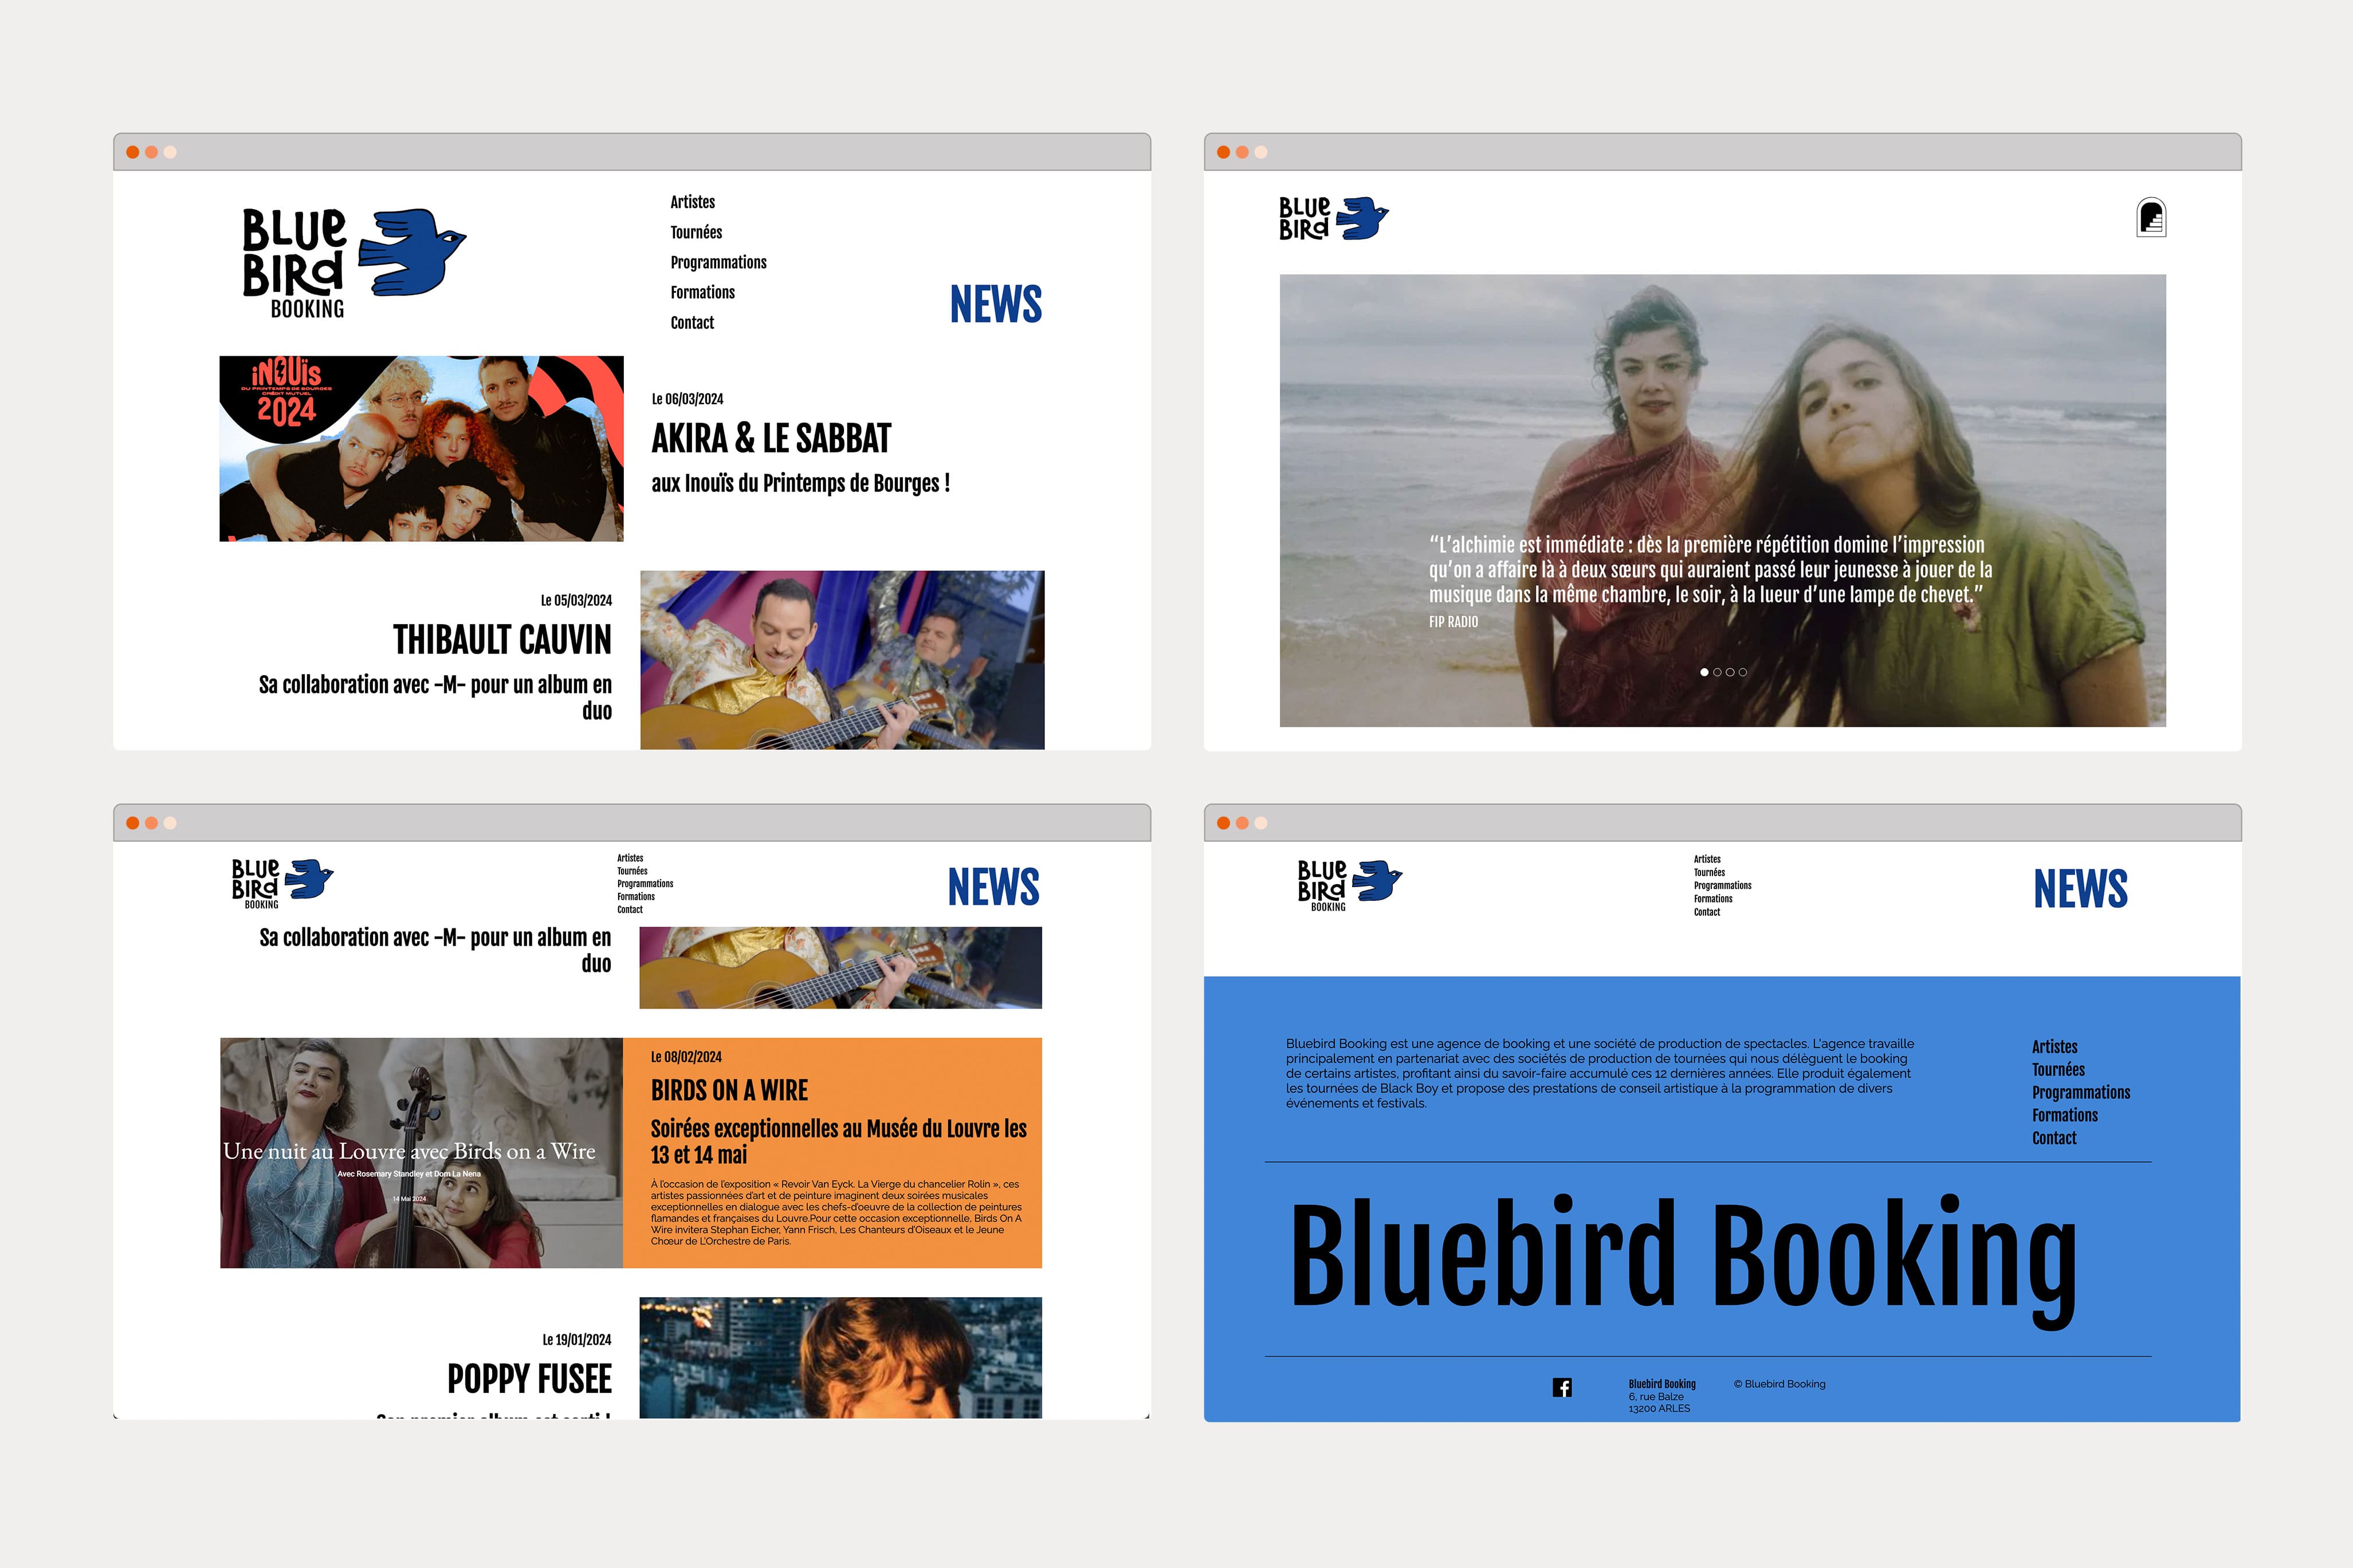Open Programmations link in blue footer
Viewport: 2353px width, 1568px height.
click(2081, 1093)
